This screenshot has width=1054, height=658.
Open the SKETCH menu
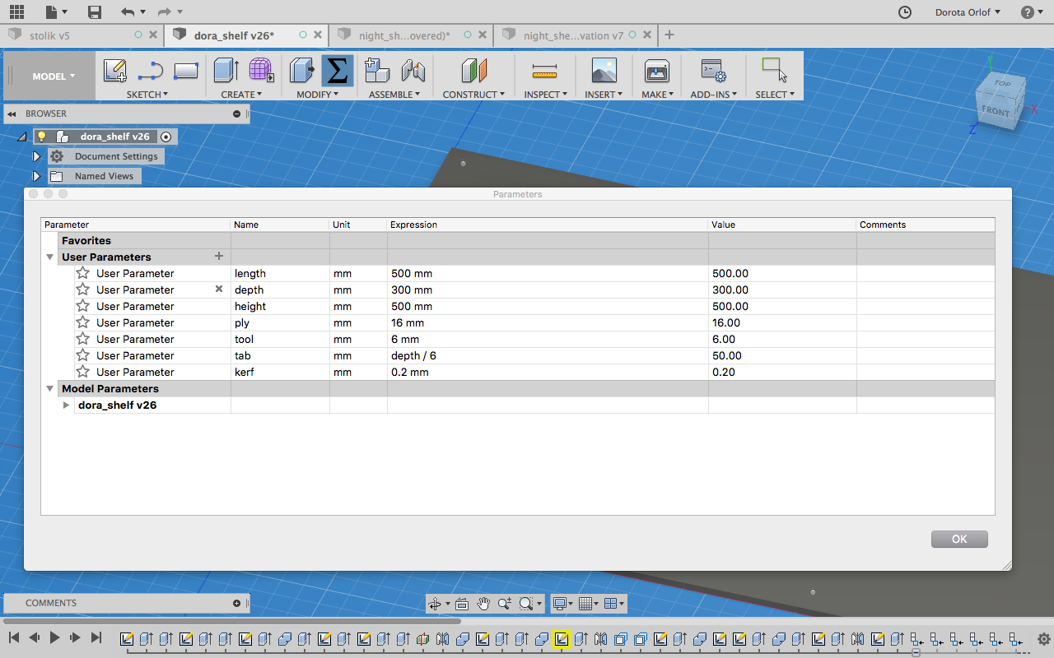point(147,95)
